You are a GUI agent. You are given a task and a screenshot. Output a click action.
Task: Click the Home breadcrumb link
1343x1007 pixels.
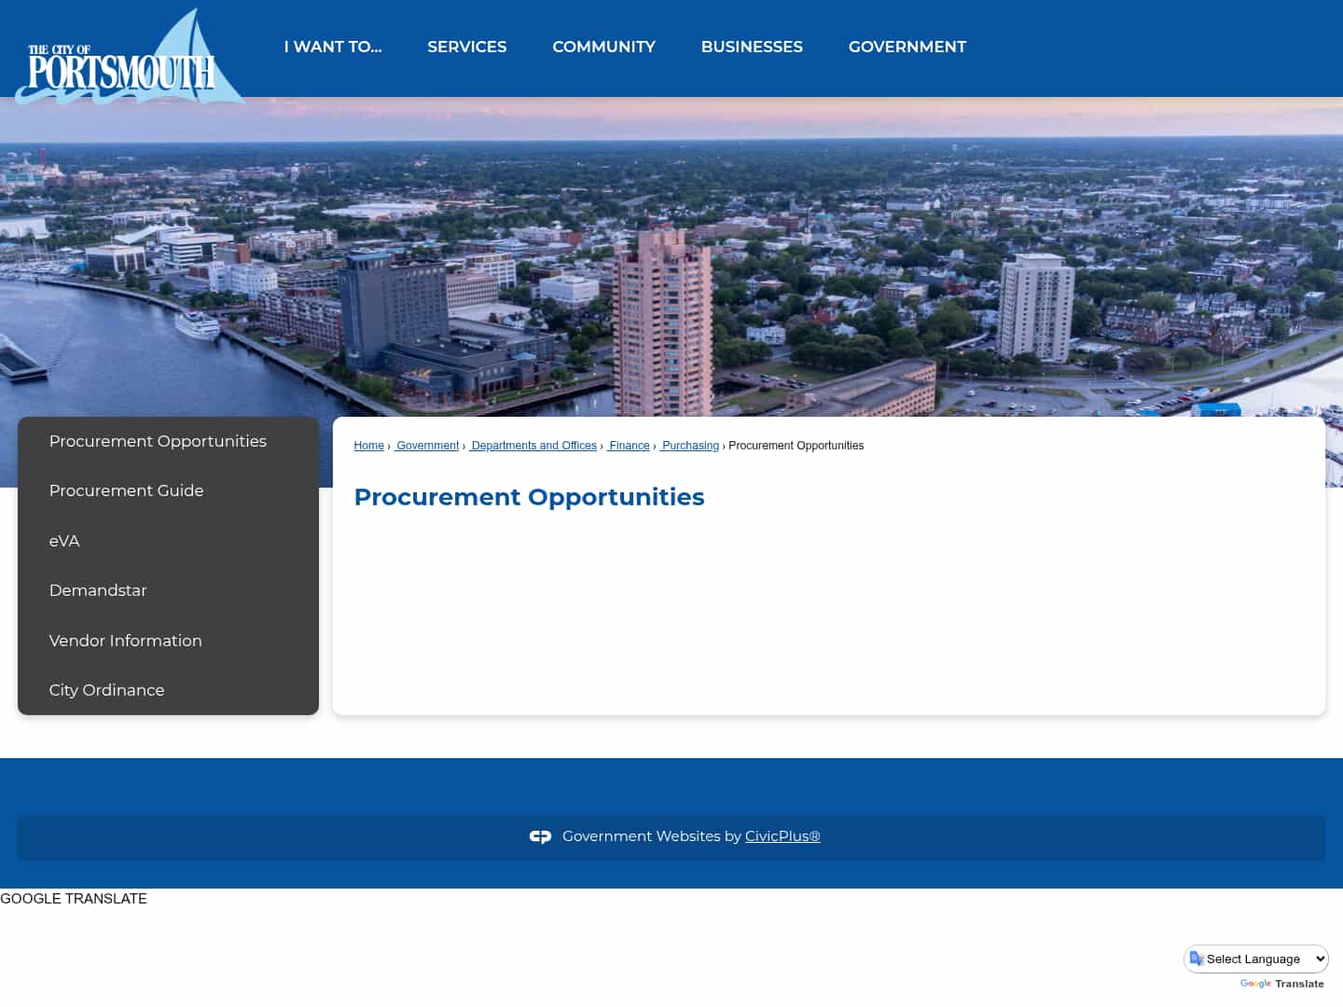(368, 446)
